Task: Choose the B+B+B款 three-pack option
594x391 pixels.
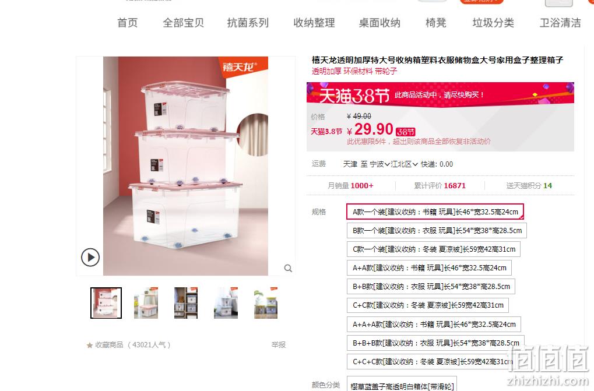Action: pos(435,343)
